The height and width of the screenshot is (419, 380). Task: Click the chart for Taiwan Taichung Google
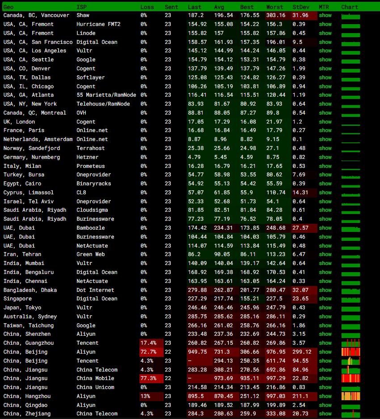(x=350, y=326)
